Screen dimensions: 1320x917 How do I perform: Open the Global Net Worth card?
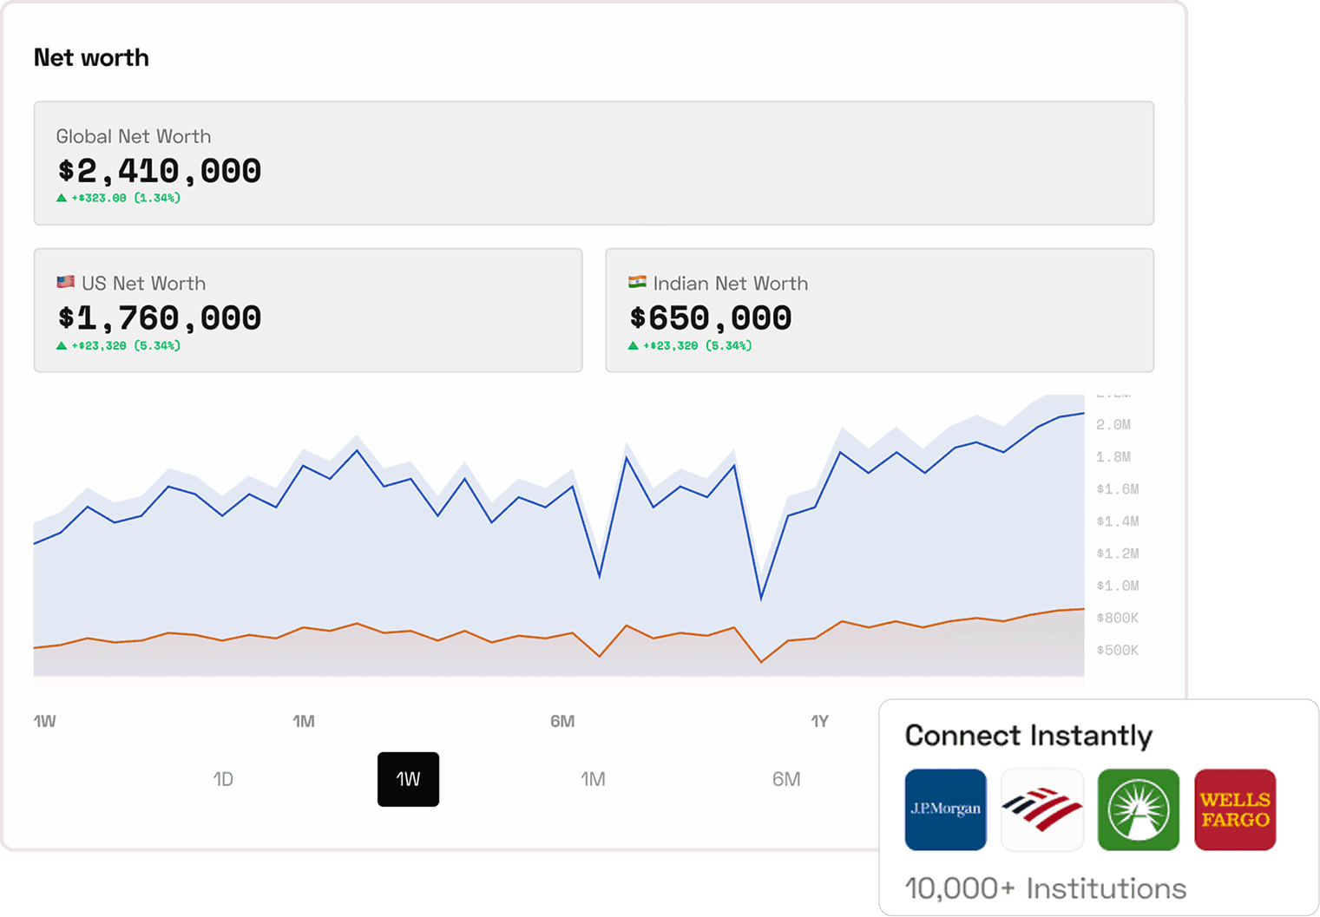[594, 162]
